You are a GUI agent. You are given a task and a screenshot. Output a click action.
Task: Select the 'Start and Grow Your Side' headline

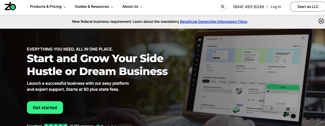pyautogui.click(x=95, y=58)
